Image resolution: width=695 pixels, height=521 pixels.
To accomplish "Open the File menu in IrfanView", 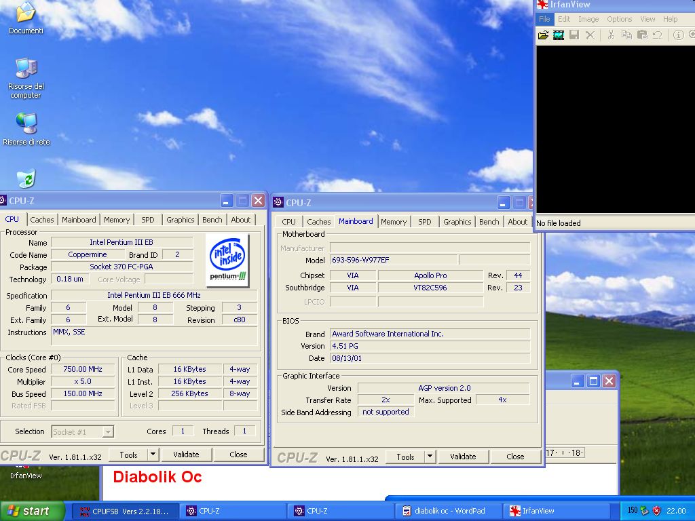I will [x=544, y=19].
